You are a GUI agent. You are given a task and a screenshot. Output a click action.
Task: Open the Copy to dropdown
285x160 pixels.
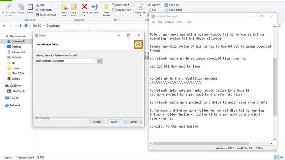click(x=73, y=10)
